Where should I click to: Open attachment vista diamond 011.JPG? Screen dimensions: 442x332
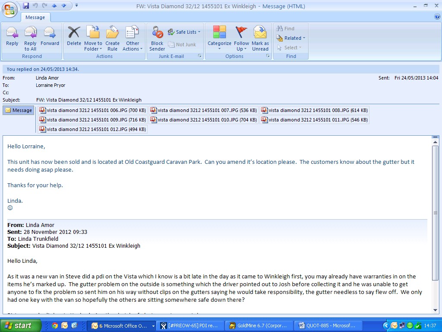point(314,120)
